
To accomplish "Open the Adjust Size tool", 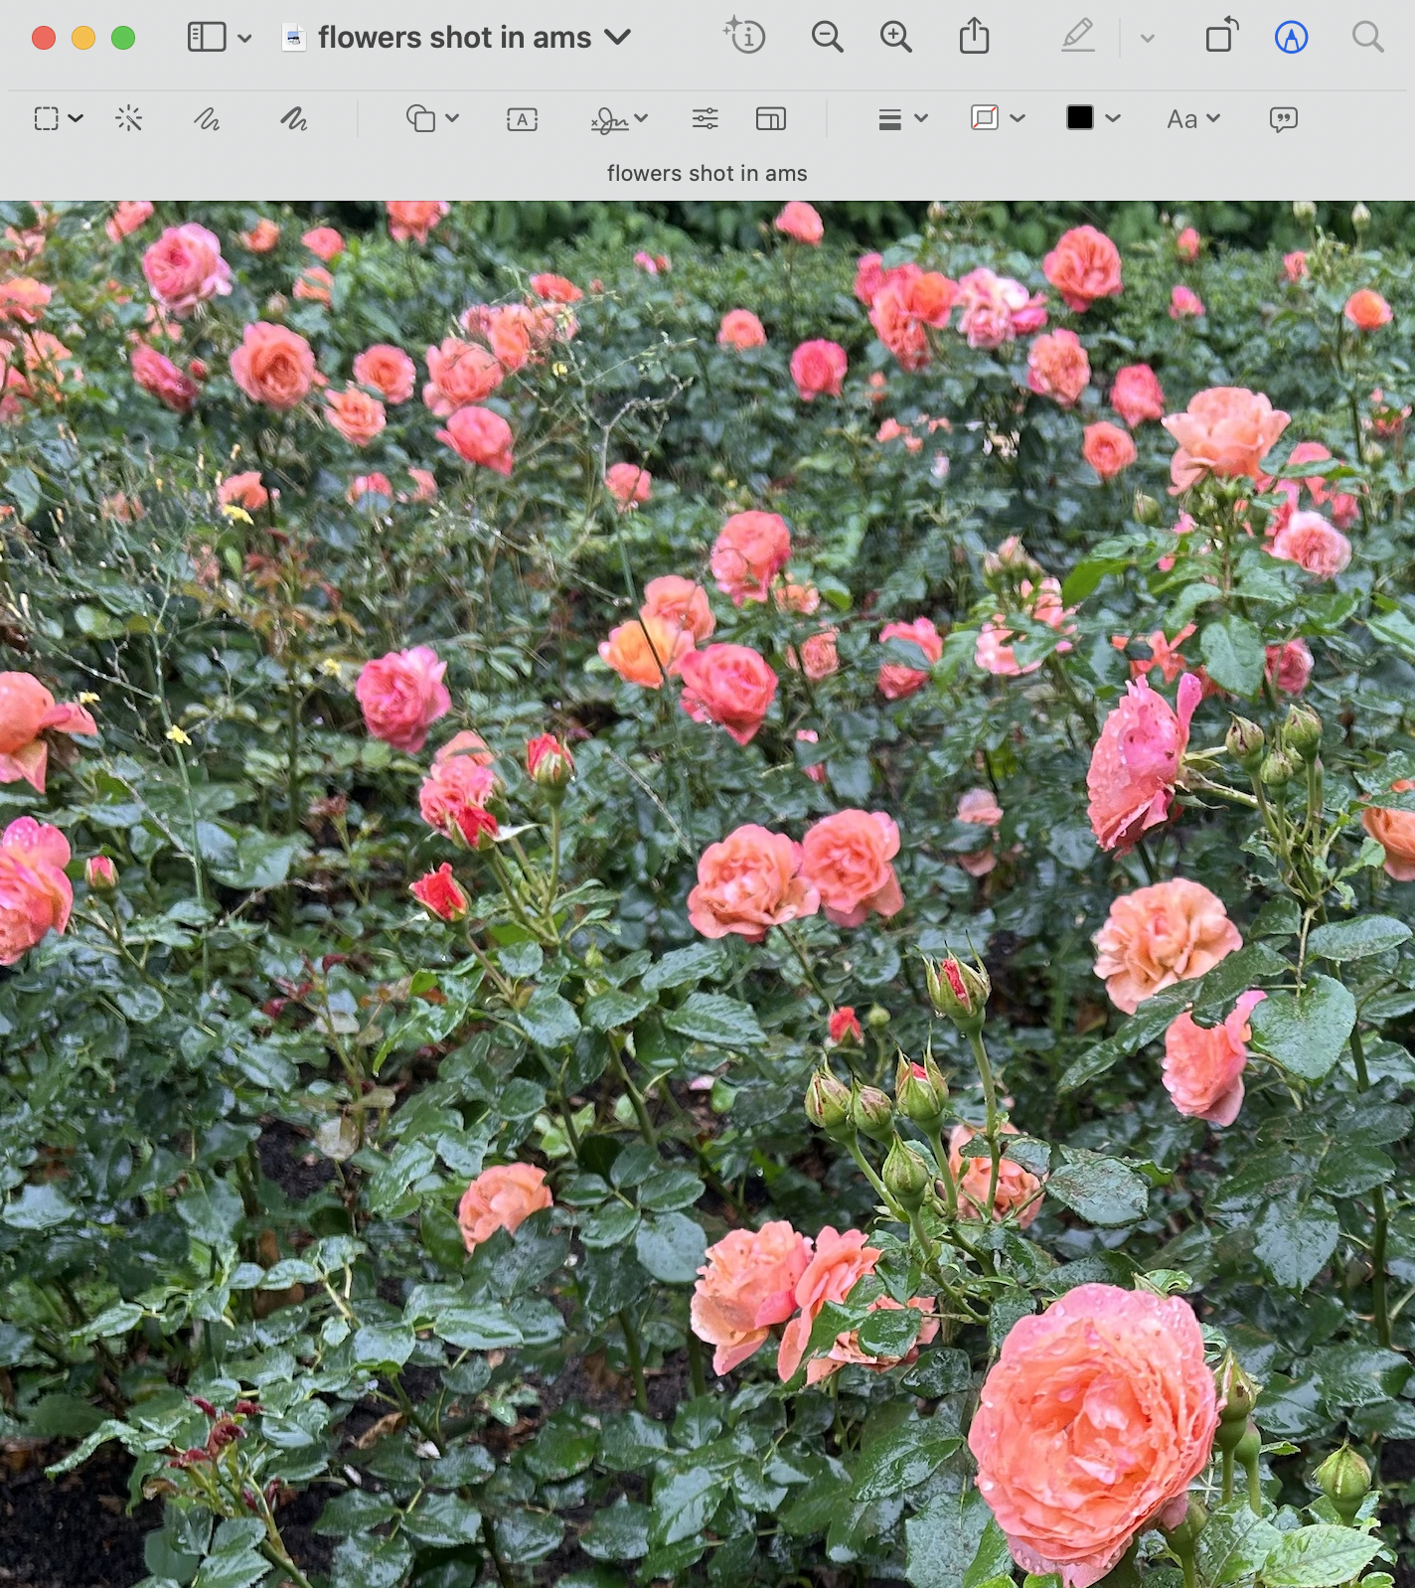I will click(x=771, y=119).
